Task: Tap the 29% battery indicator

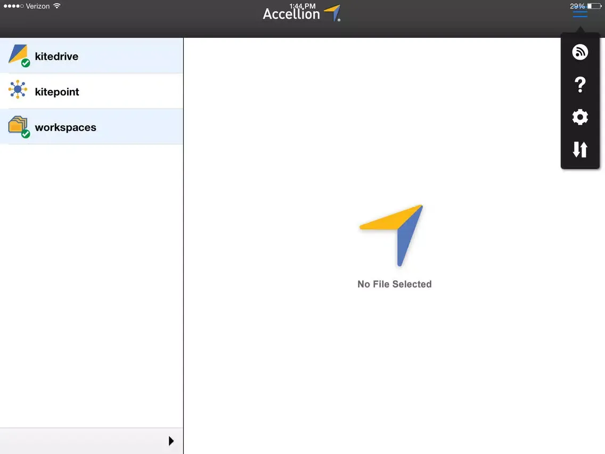Action: 578,6
